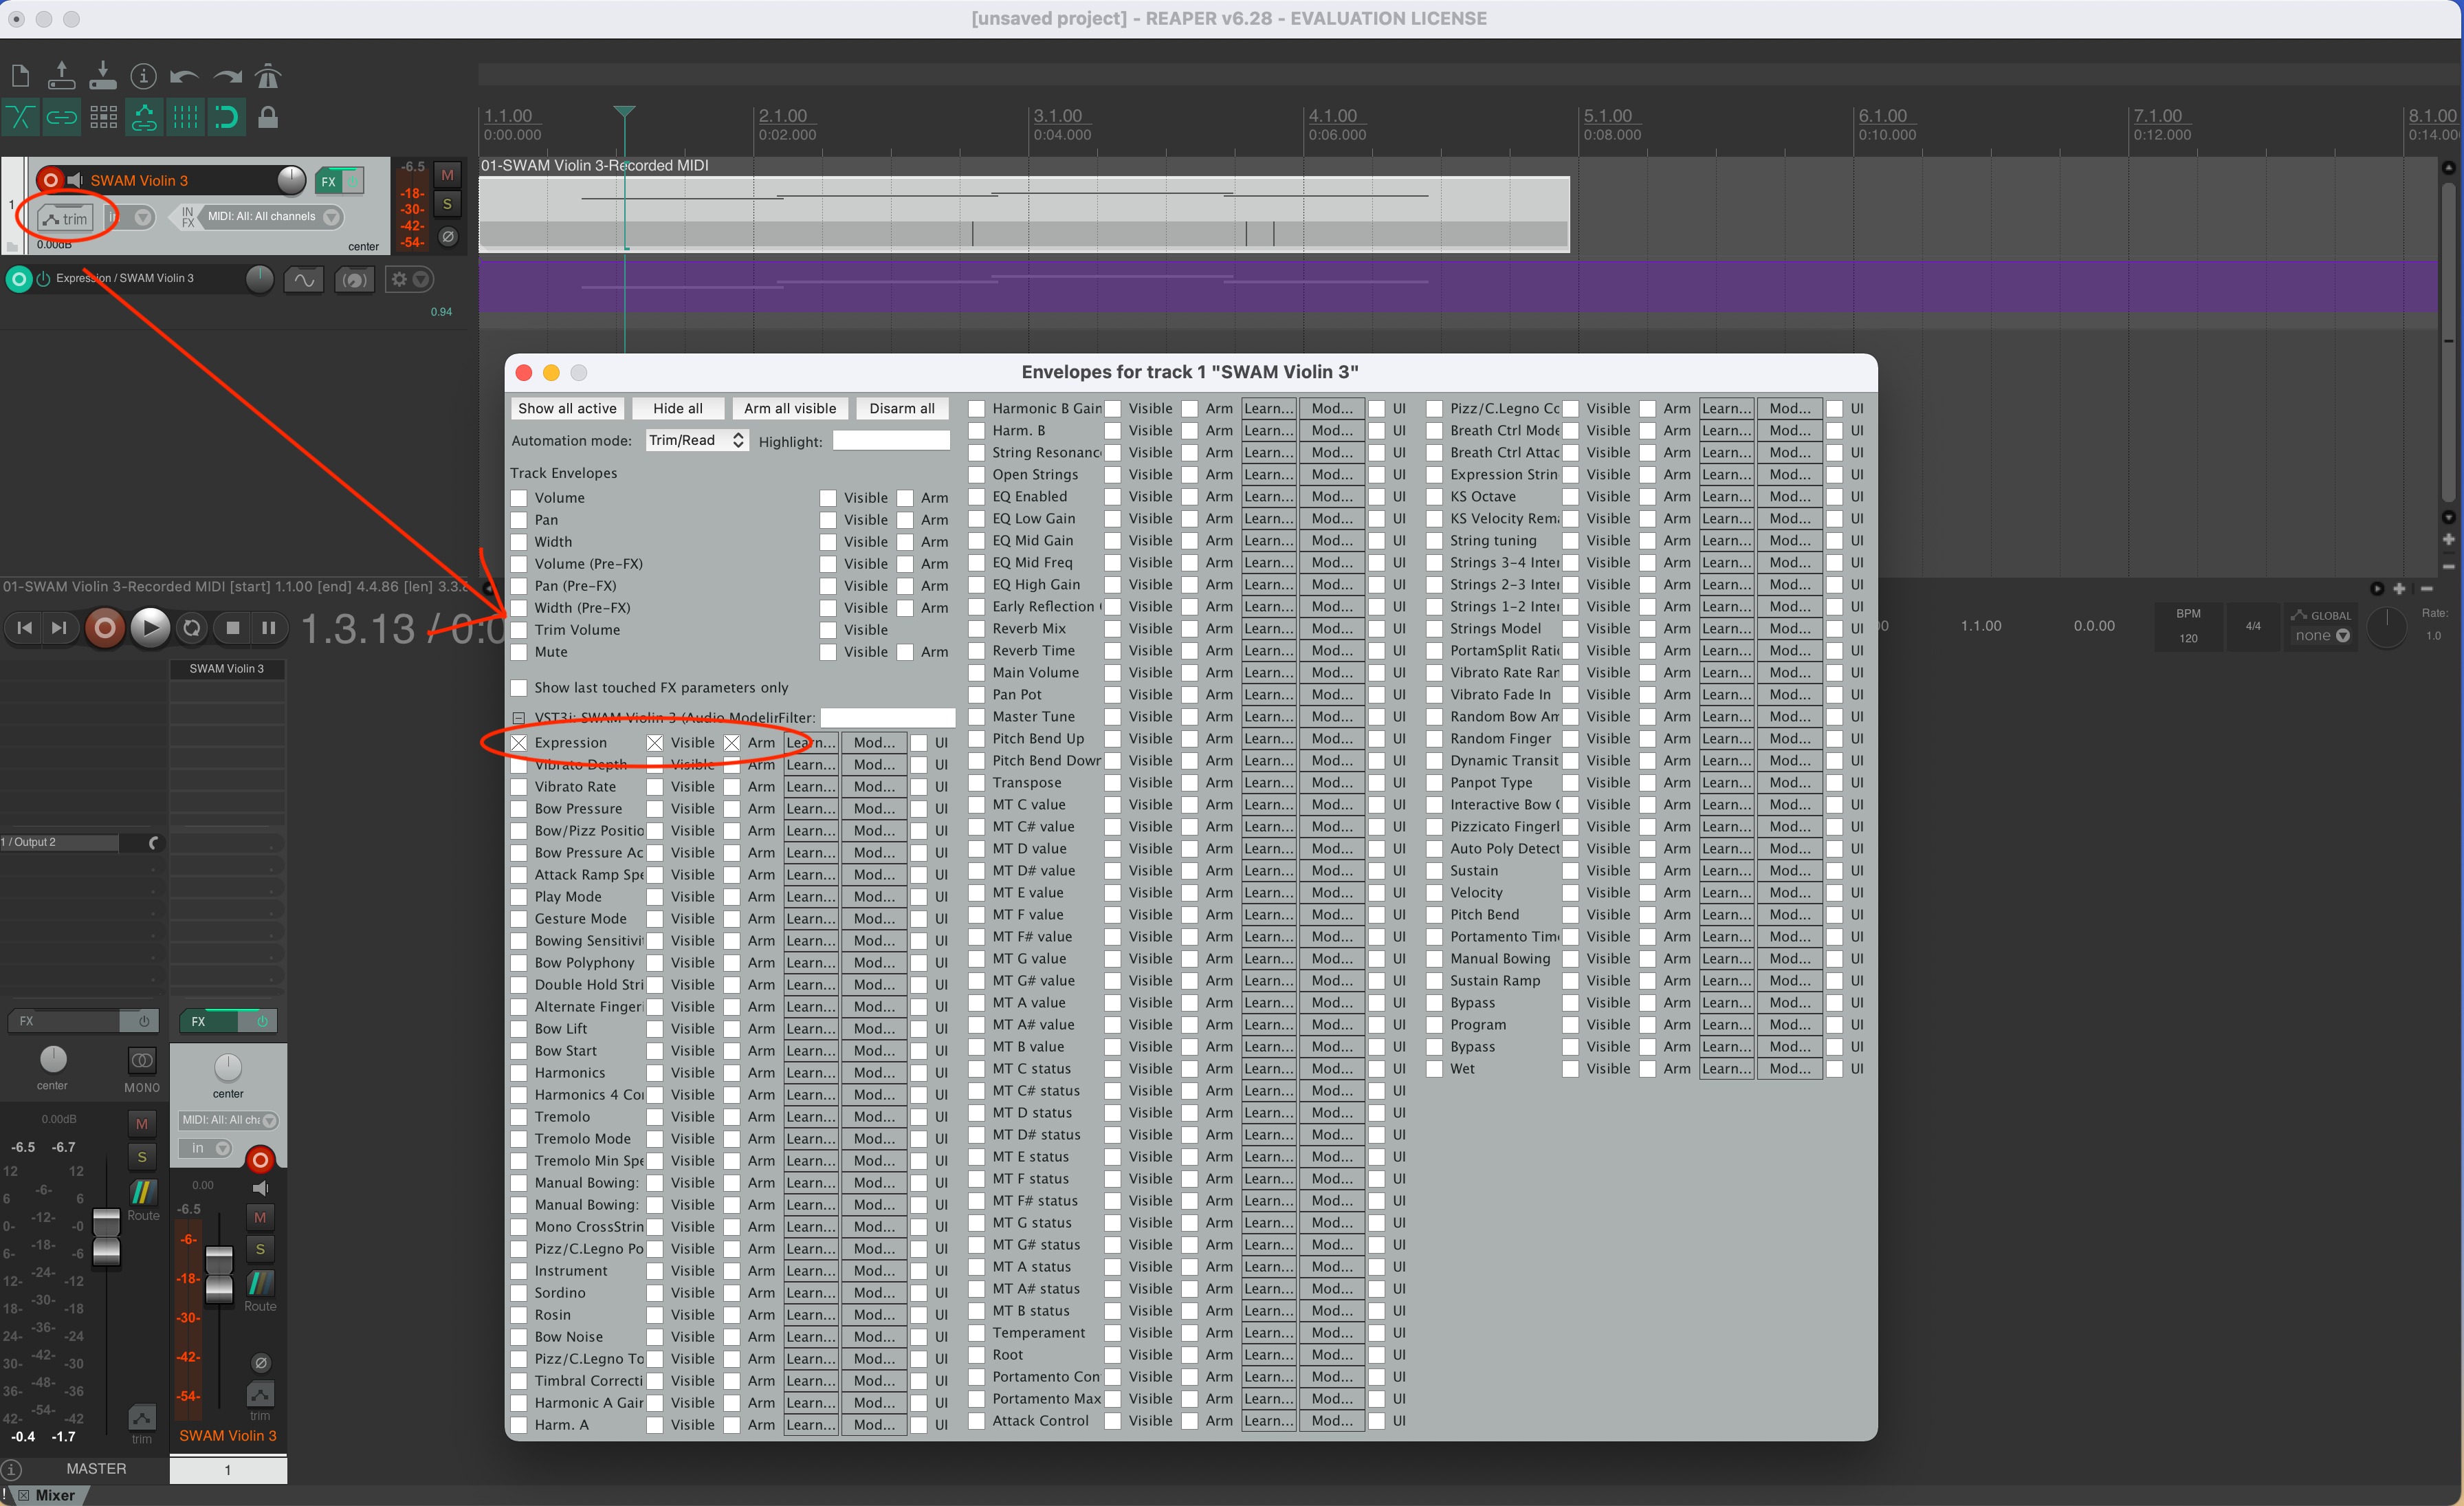The width and height of the screenshot is (2464, 1506).
Task: Toggle MASTER MONO button in mixer
Action: pyautogui.click(x=142, y=1060)
